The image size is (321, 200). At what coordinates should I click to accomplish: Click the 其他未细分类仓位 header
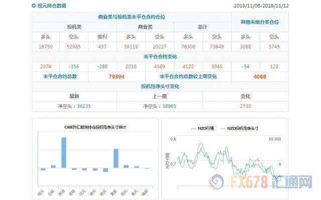tap(260, 22)
